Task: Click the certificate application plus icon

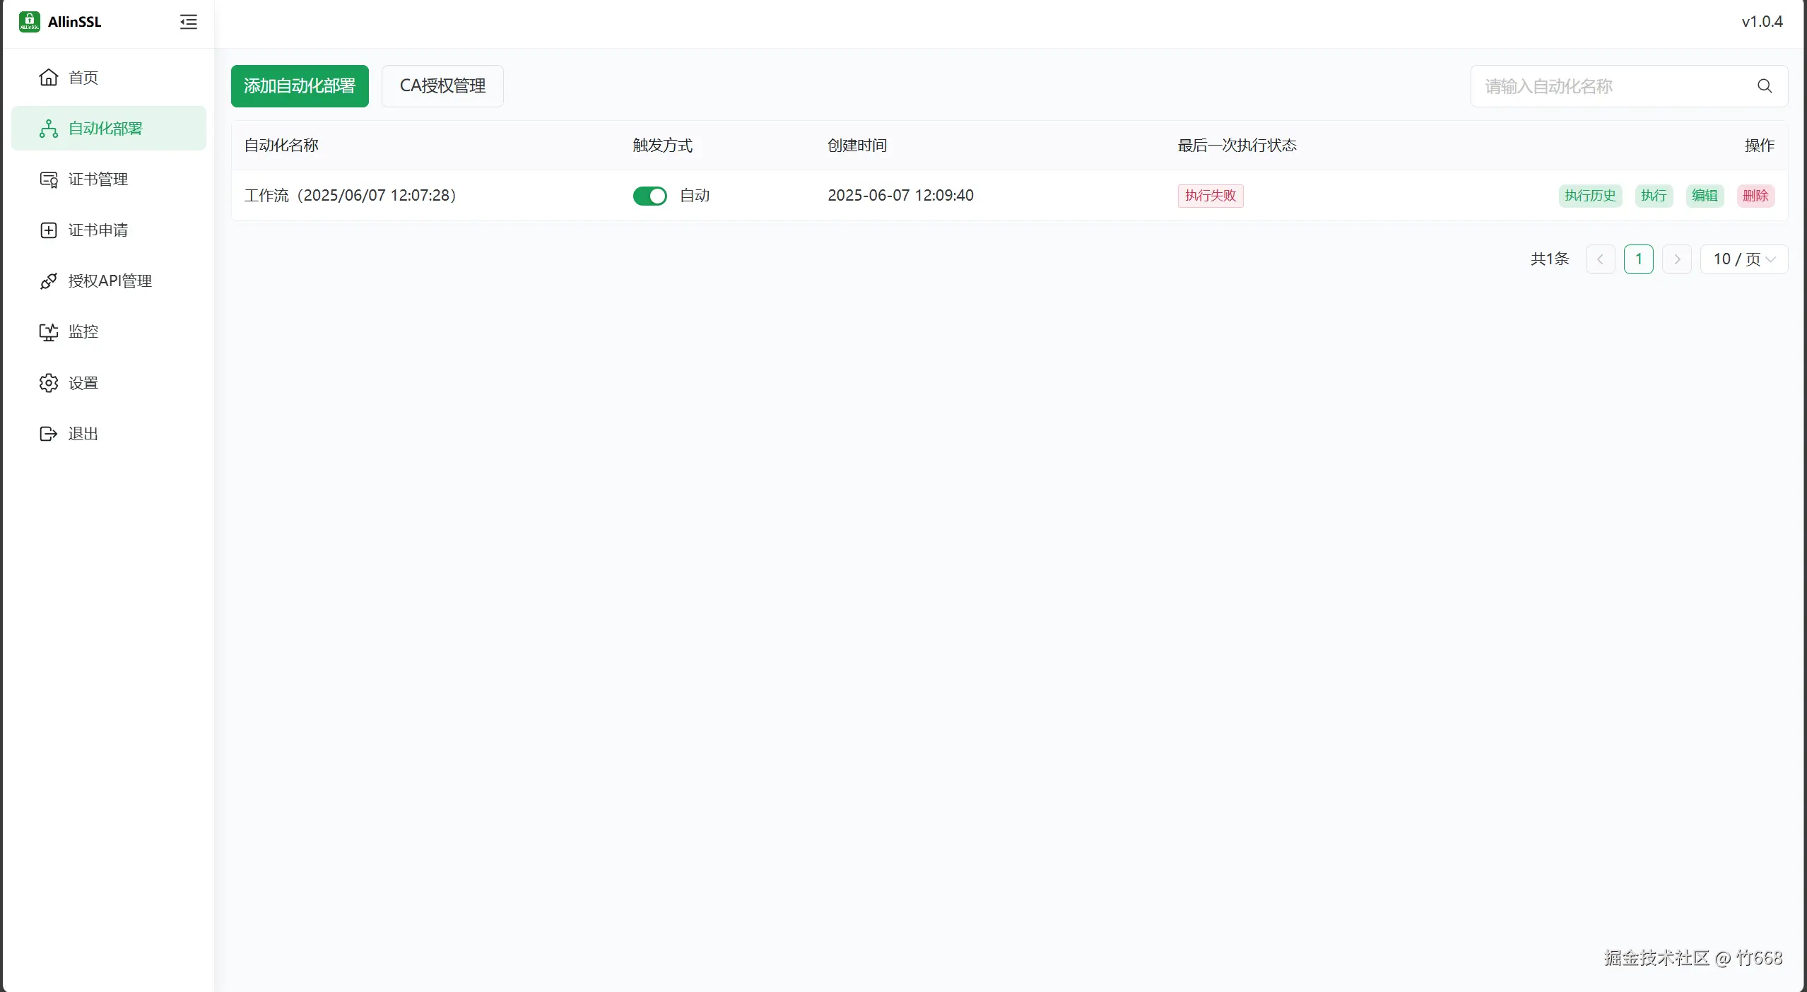Action: pos(48,230)
